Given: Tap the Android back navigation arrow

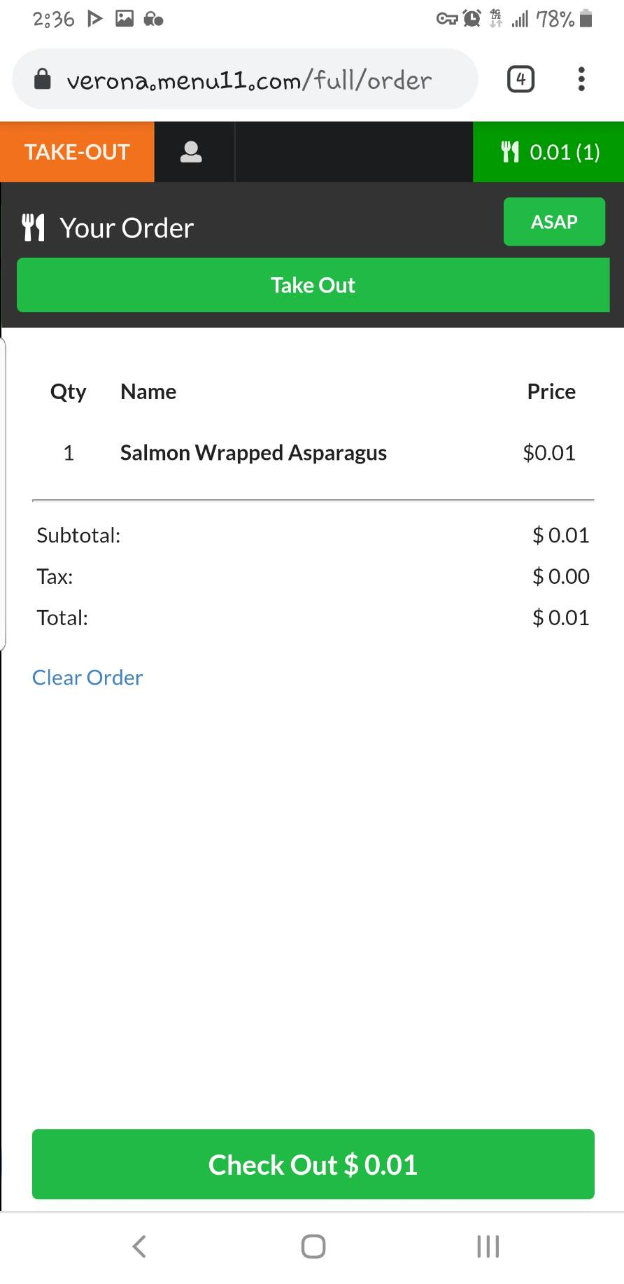Looking at the screenshot, I should click(139, 1246).
